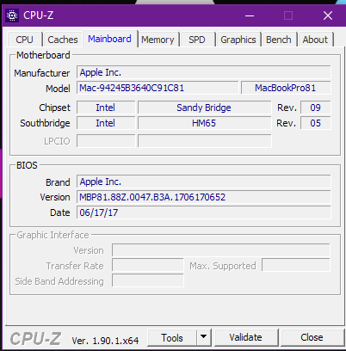346x351 pixels.
Task: View the About tab
Action: point(315,40)
